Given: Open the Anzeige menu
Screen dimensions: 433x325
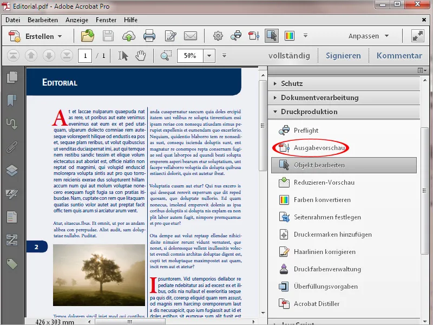Looking at the screenshot, I should pos(77,20).
